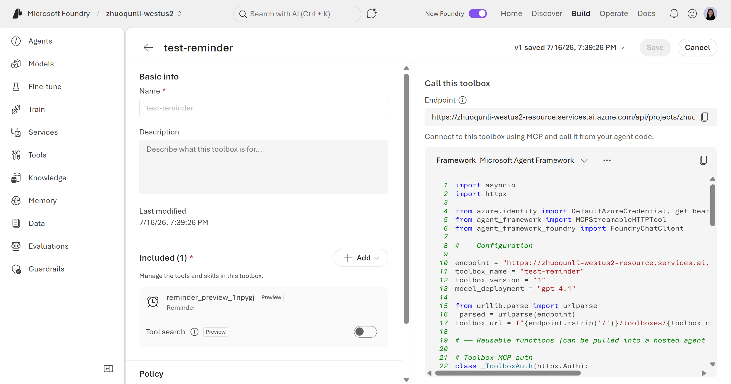The width and height of the screenshot is (731, 384).
Task: Click the code block vertical scrollbar
Action: (713, 205)
